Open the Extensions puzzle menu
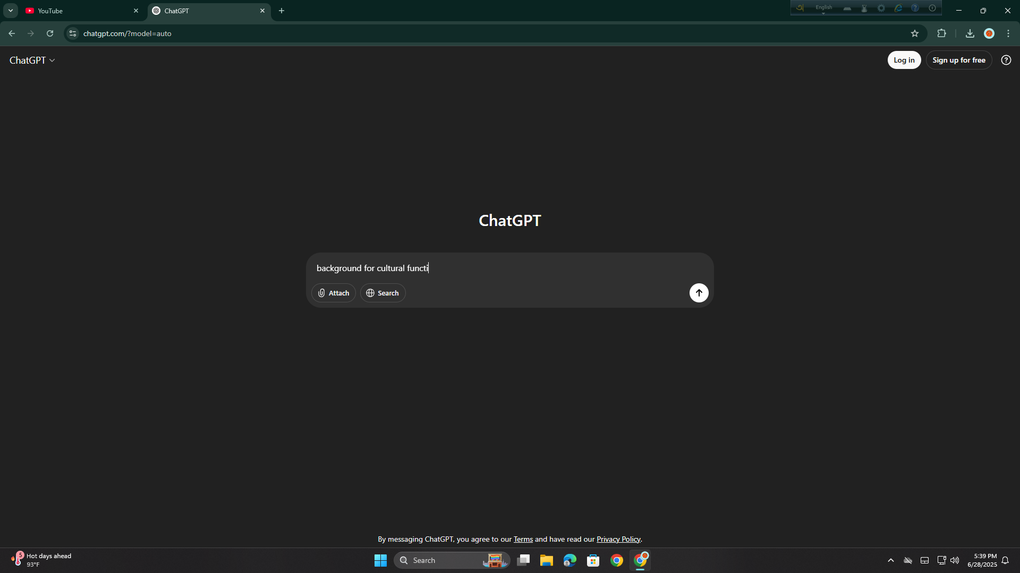The height and width of the screenshot is (573, 1020). coord(941,33)
